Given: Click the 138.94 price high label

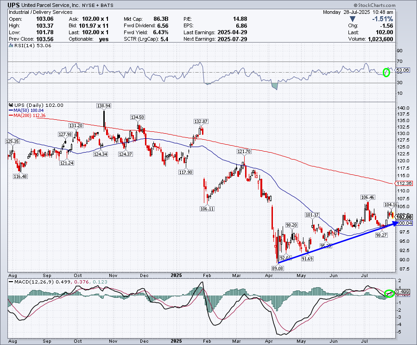Looking at the screenshot, I should click(x=104, y=105).
